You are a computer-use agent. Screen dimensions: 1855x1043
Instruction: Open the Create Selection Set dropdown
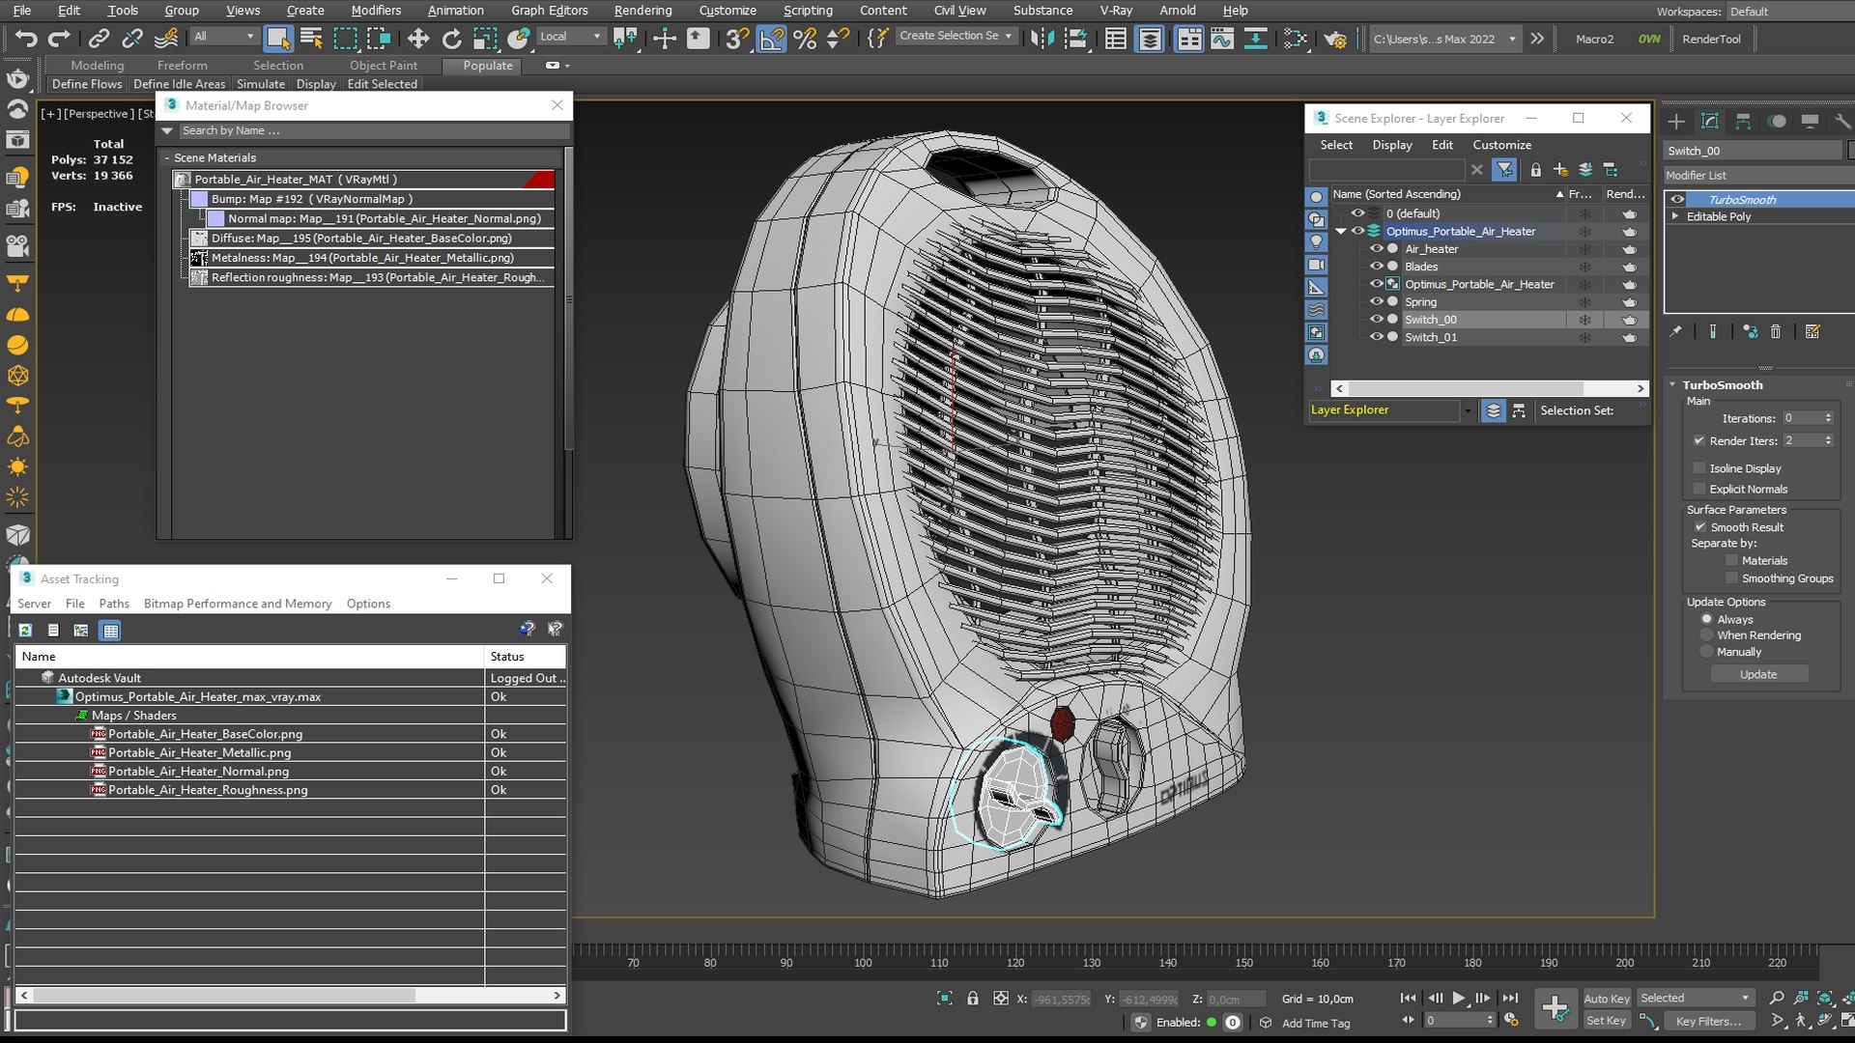coord(956,36)
